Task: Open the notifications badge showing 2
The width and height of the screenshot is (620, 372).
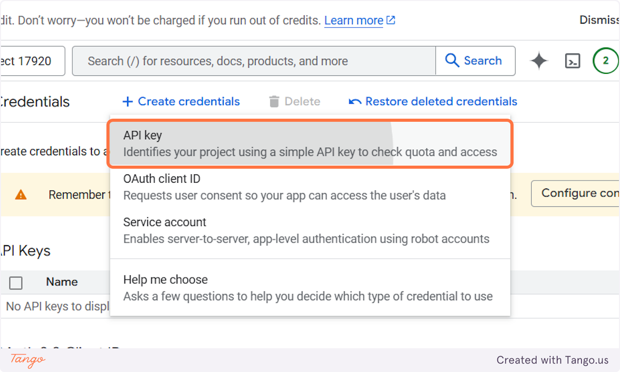Action: 606,60
